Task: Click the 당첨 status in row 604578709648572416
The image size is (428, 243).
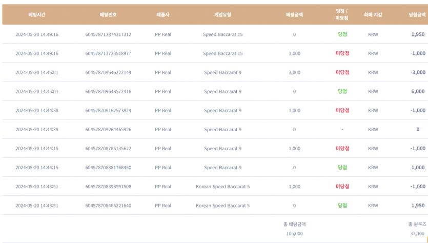Action: pos(342,91)
